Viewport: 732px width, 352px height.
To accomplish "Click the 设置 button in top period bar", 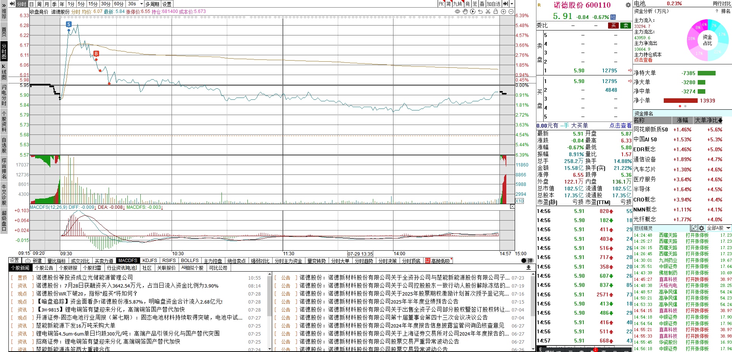I will tap(167, 4).
